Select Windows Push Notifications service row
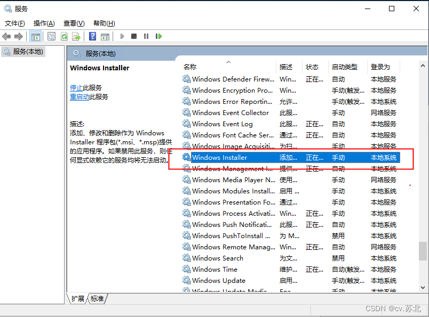This screenshot has width=429, height=317. pos(291,225)
